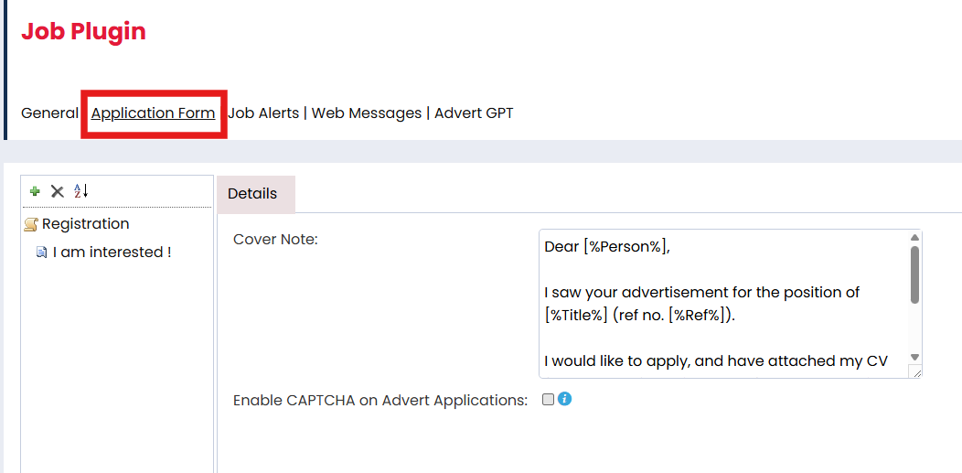Viewport: 962px width, 473px height.
Task: Sort the form list with the A-Z icon
Action: click(x=81, y=191)
